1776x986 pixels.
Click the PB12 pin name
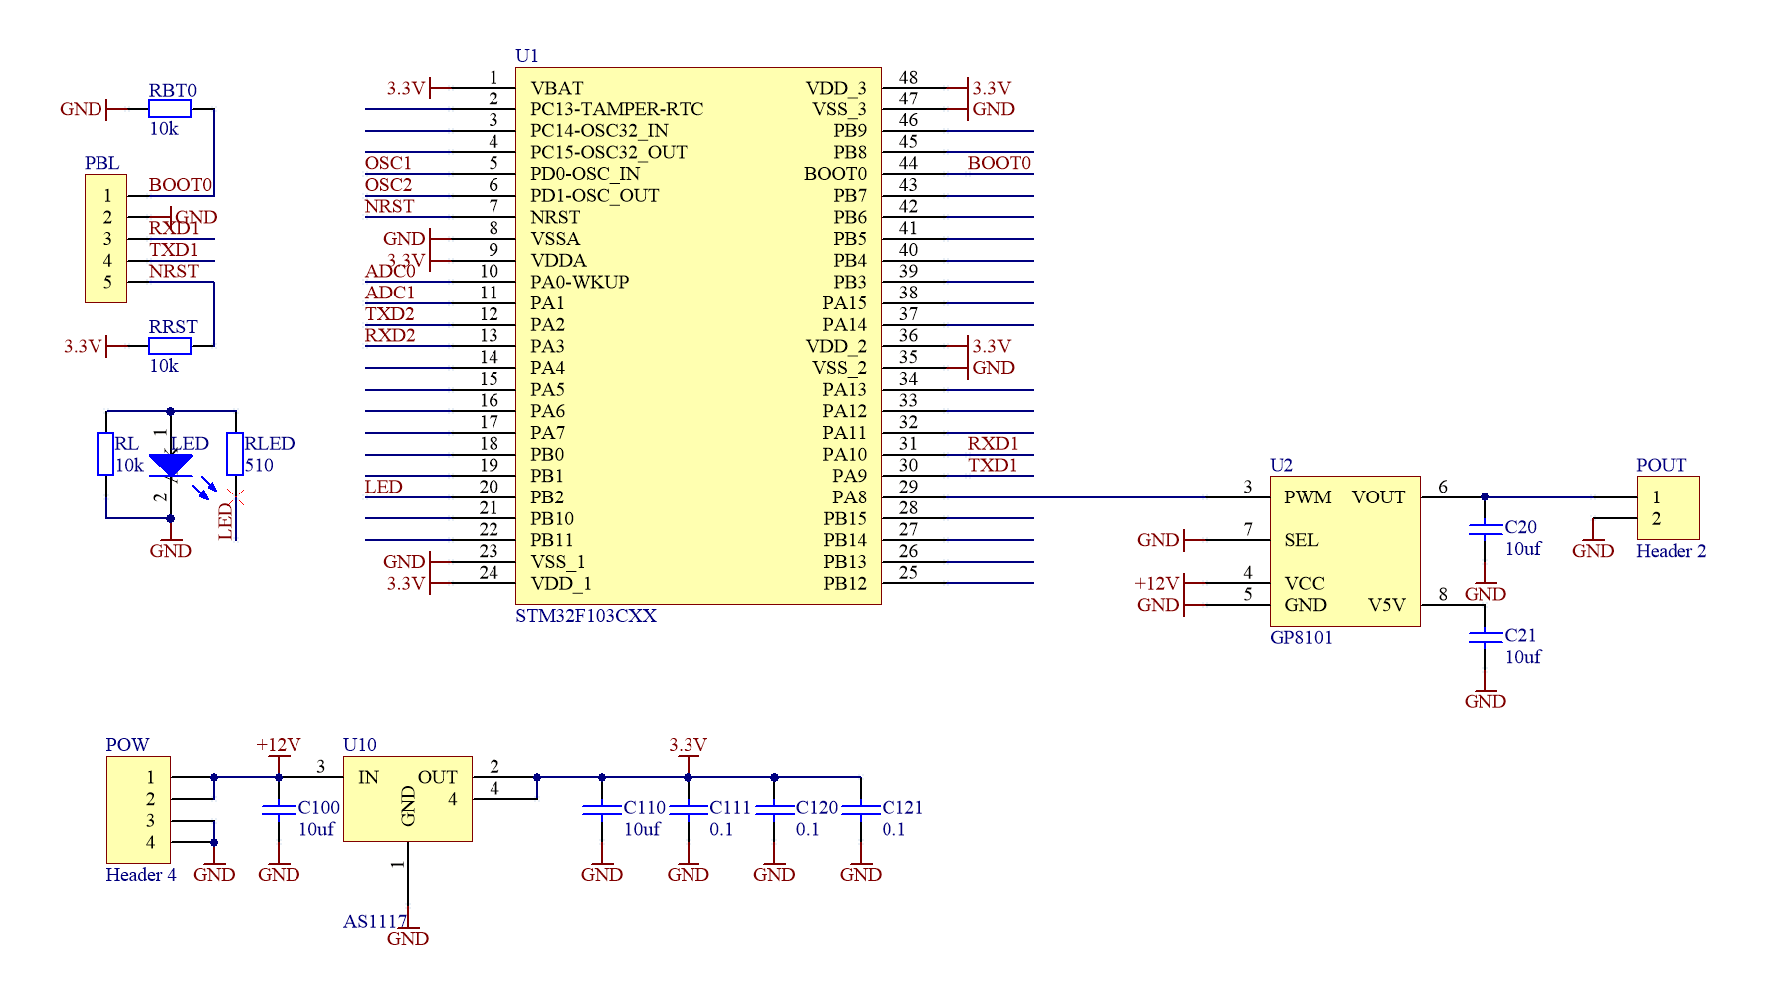845,584
